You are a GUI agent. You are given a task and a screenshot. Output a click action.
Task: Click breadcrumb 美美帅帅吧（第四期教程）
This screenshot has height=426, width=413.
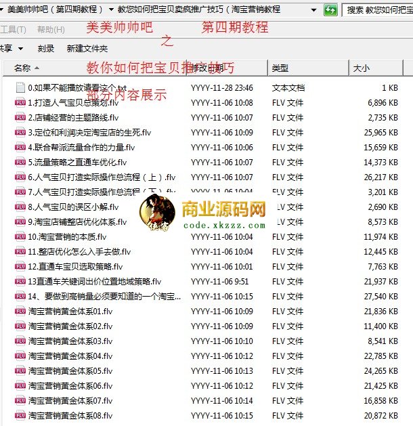click(55, 9)
